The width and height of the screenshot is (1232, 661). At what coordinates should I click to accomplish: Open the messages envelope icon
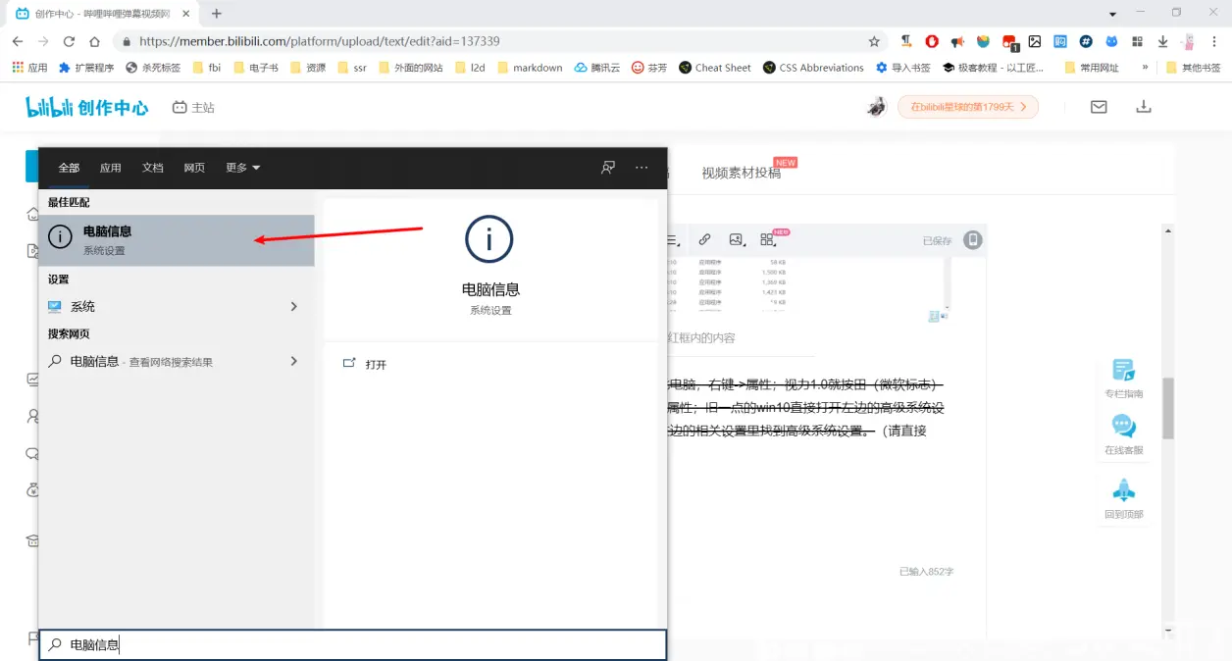coord(1099,107)
